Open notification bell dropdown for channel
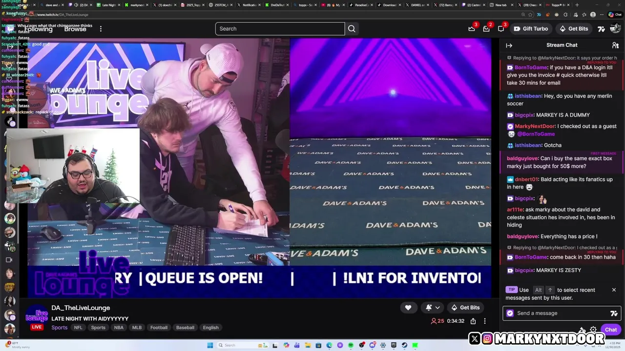This screenshot has height=351, width=625. (x=433, y=308)
